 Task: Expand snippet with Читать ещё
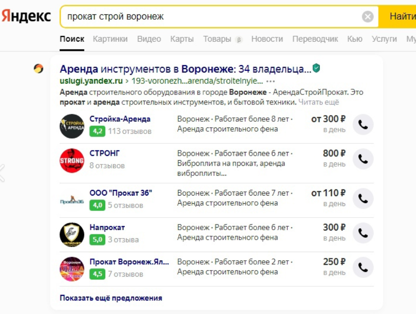[x=318, y=102]
